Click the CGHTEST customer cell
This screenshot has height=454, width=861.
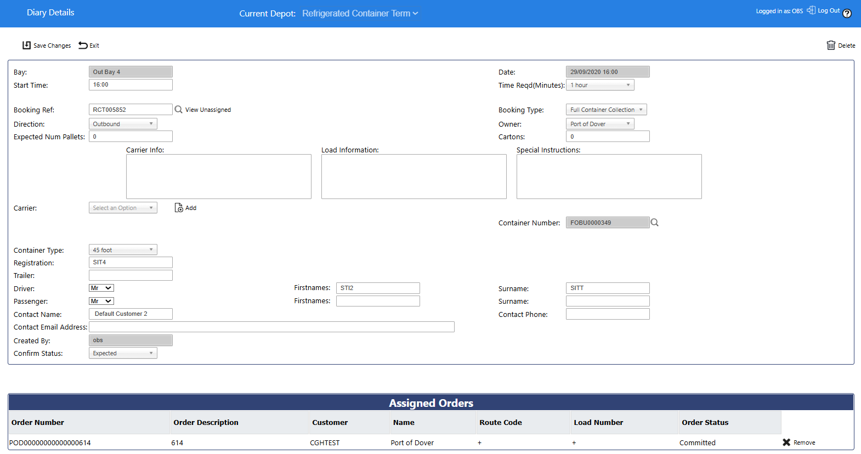[325, 442]
